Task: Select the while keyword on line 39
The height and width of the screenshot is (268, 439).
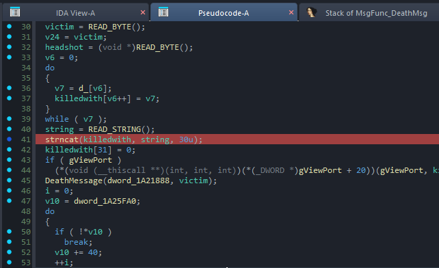Action: [57, 119]
